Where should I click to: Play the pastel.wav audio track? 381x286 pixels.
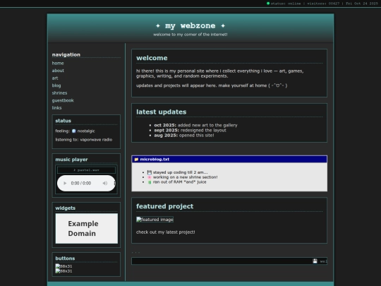(65, 183)
